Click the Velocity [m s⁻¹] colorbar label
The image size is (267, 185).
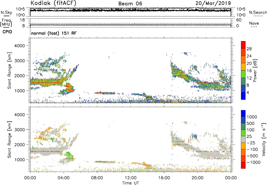tap(255, 138)
